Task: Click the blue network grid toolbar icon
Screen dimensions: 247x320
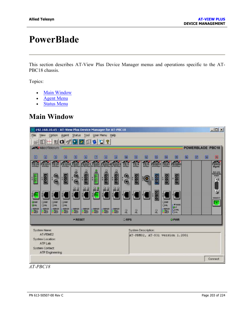Action: [x=75, y=142]
